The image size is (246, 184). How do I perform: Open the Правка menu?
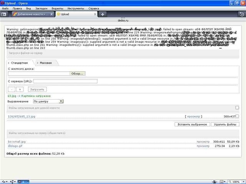click(x=17, y=8)
